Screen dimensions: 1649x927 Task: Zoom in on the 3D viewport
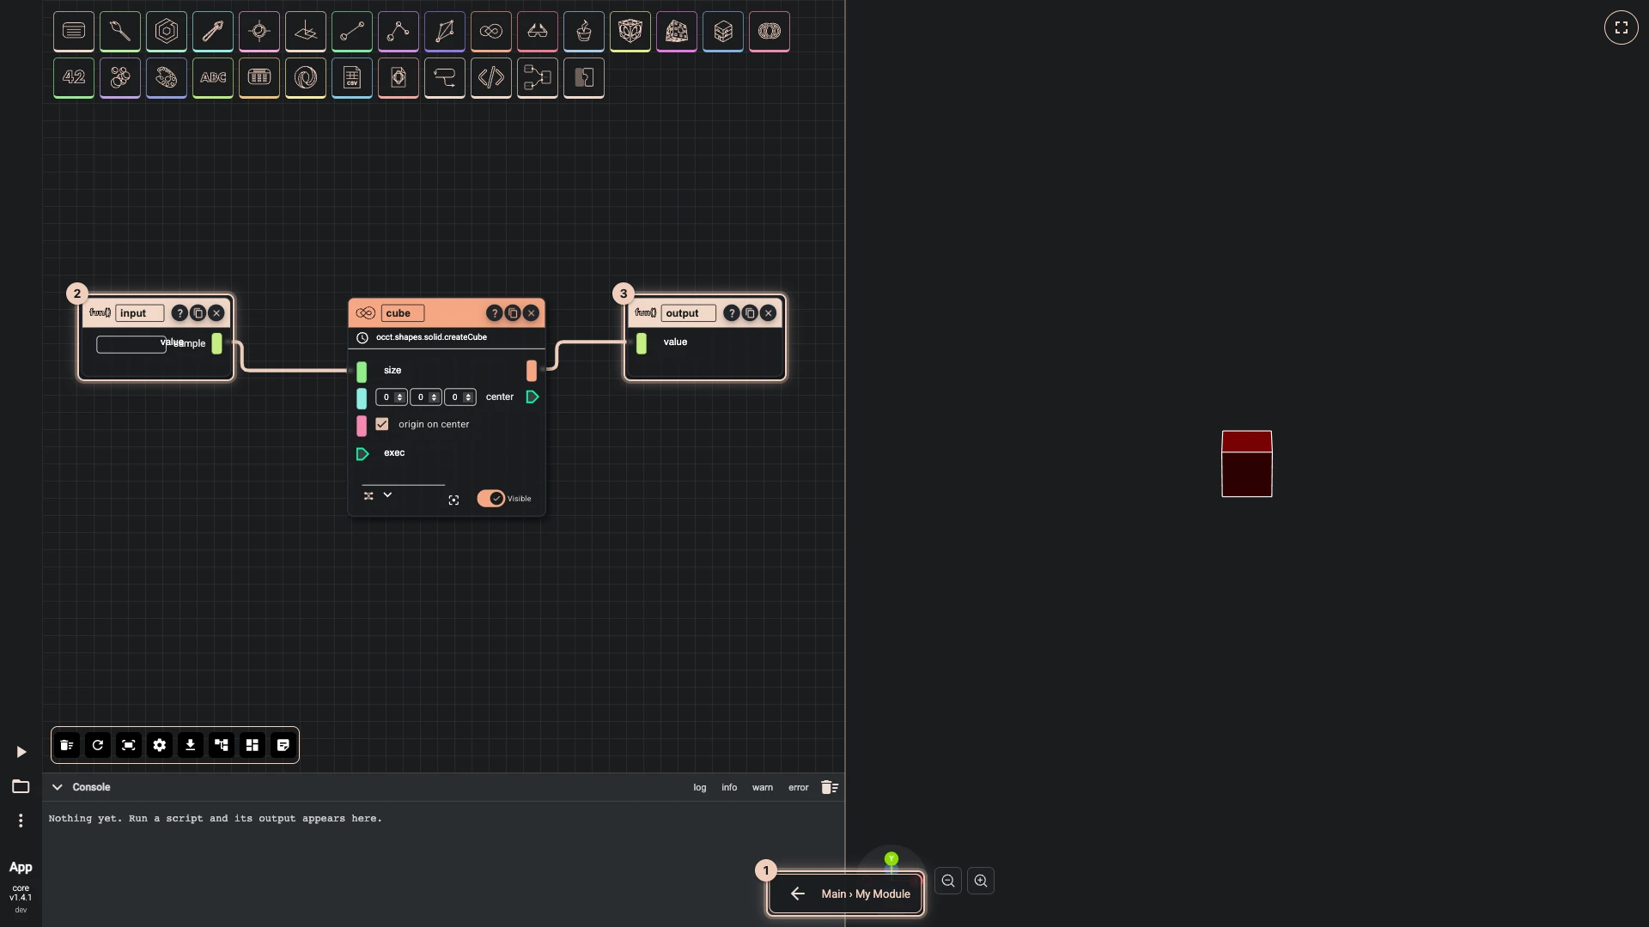[x=981, y=881]
